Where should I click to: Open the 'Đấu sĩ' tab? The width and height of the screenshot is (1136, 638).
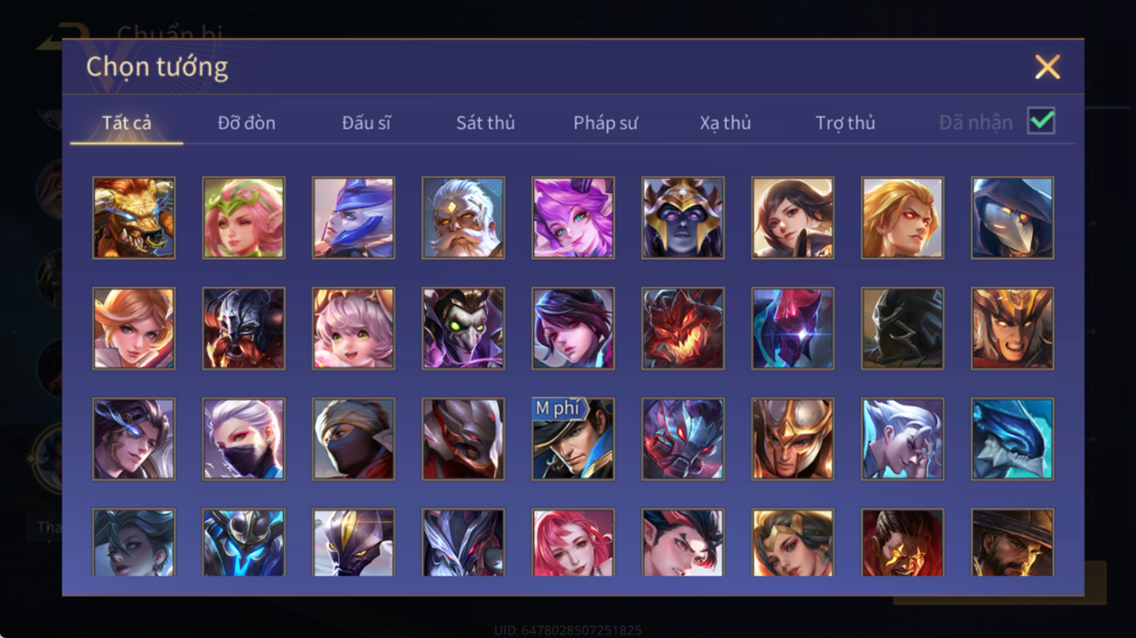[366, 122]
